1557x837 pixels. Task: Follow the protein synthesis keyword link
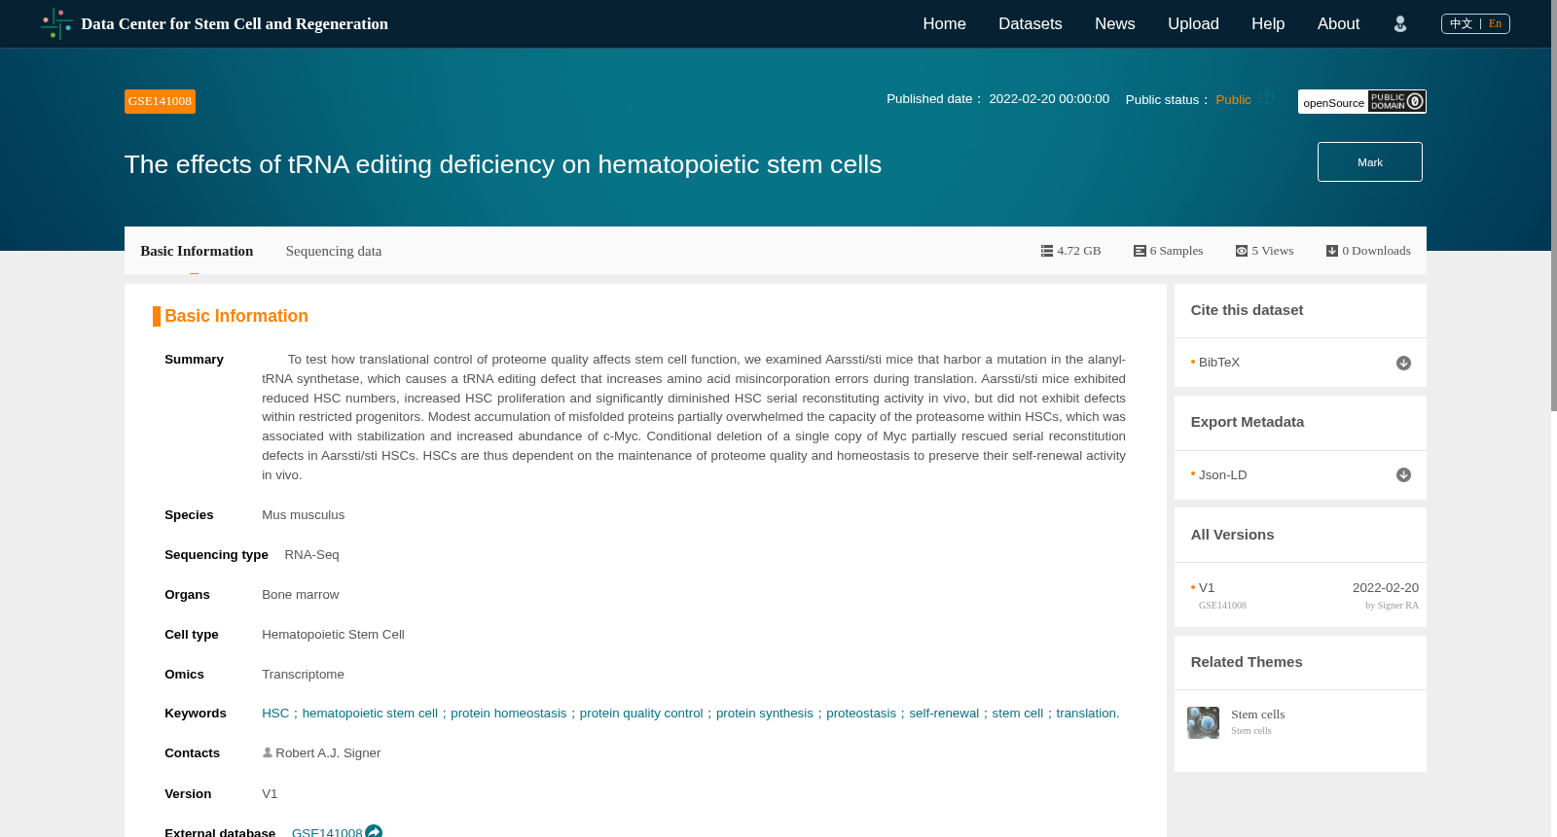click(x=764, y=713)
